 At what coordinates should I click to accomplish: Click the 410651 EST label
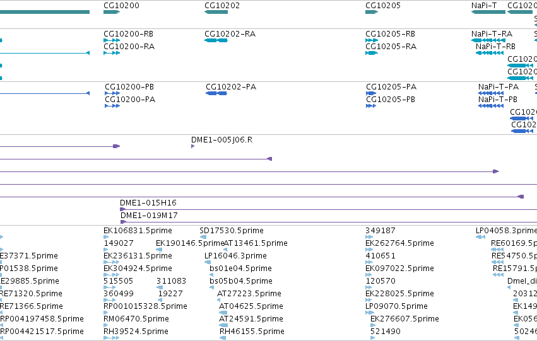coord(380,256)
